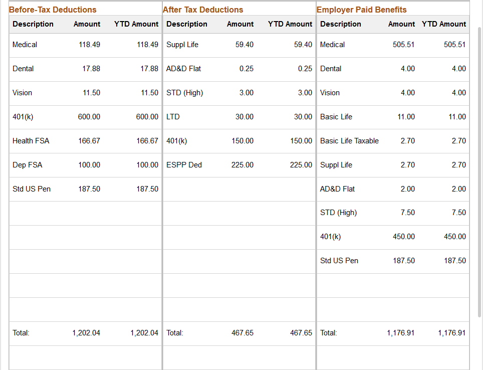
Task: Click the 1,176.91 Employer Paid total Amount
Action: 401,333
